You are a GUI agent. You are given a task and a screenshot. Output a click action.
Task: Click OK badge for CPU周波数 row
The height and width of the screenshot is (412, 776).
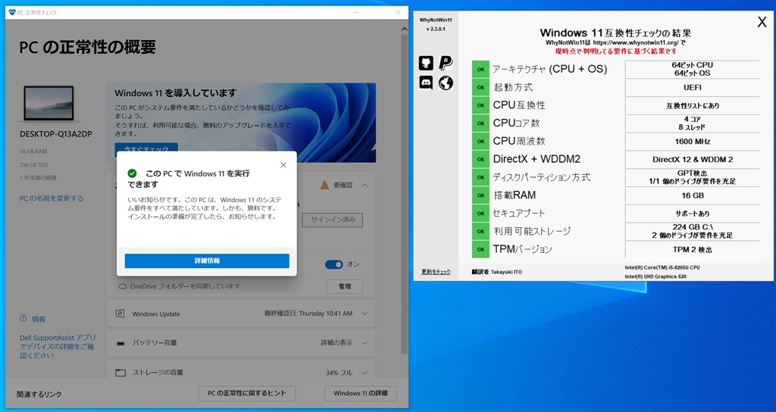click(x=480, y=142)
